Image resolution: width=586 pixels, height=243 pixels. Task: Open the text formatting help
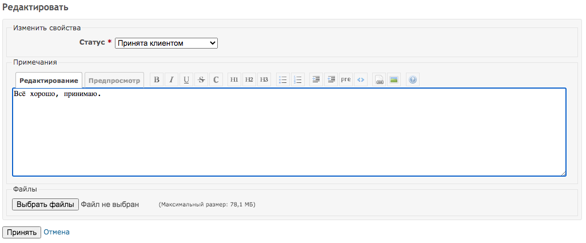[x=413, y=80]
